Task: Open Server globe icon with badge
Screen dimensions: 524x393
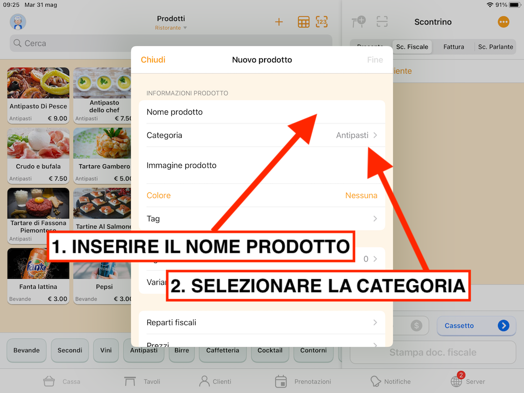Action: coord(456,380)
